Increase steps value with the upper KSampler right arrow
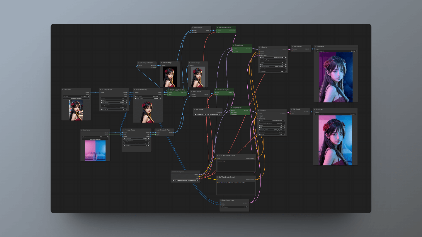Screen dimensions: 422x237 [285, 62]
